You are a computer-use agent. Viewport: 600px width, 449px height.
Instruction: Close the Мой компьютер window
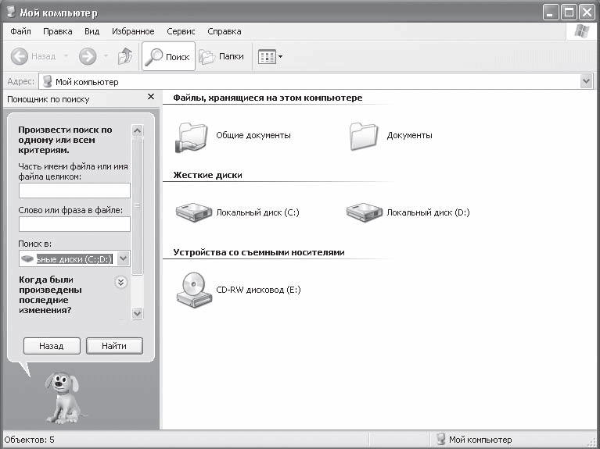tap(587, 12)
